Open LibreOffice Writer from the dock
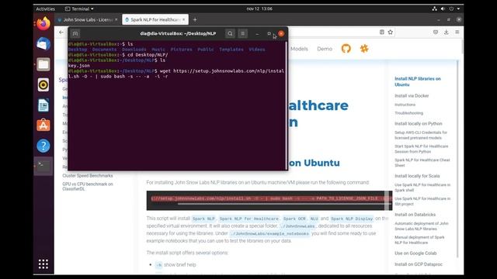Image resolution: width=497 pixels, height=279 pixels. 43,105
